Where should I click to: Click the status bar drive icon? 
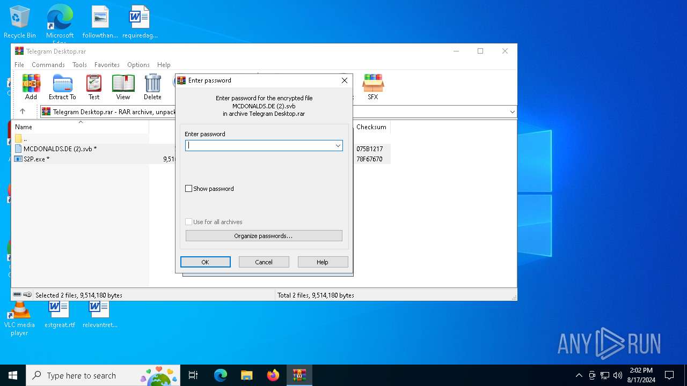coord(17,295)
